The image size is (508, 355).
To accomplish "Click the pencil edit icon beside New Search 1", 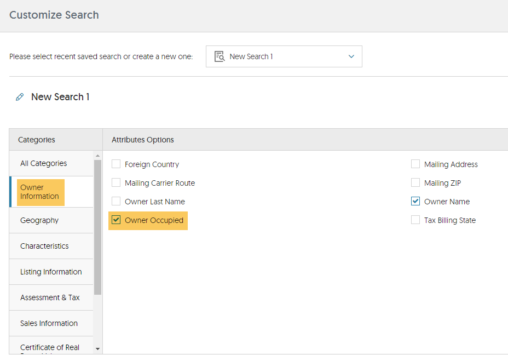I will coord(20,97).
